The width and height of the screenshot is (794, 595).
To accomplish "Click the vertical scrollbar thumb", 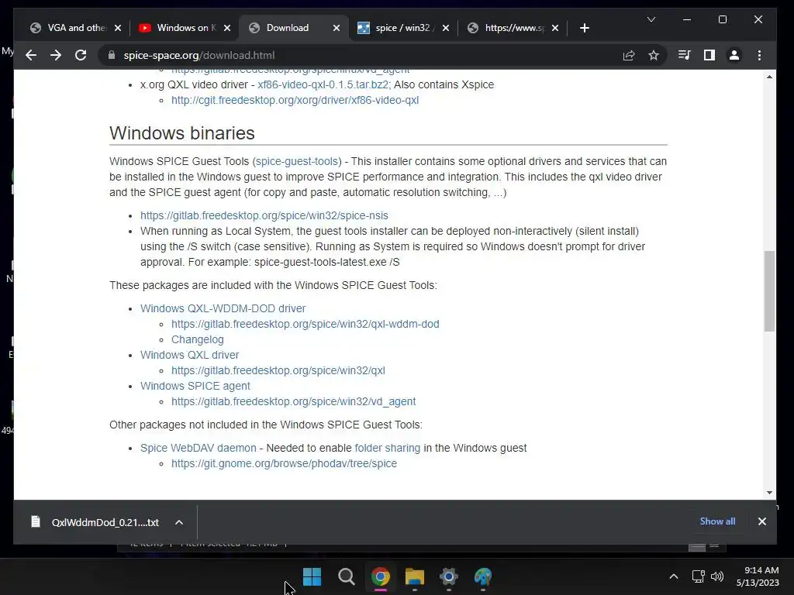I will [769, 291].
